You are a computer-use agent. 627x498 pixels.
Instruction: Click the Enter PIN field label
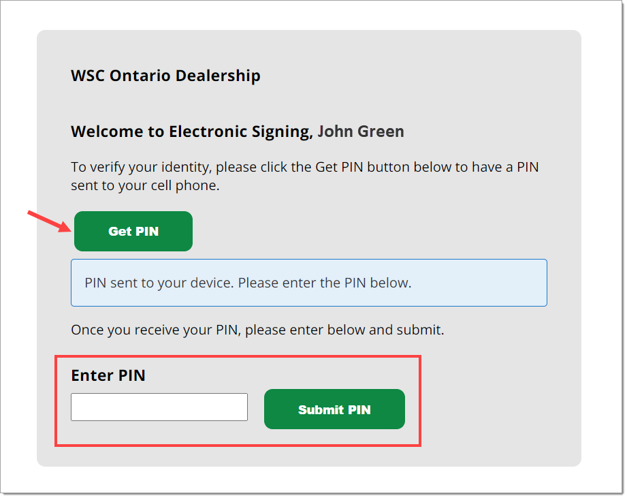[x=108, y=375]
